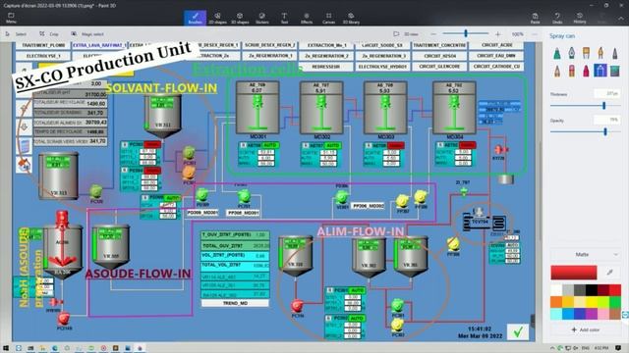Click the Opacity value box
This screenshot has height=353, width=629.
[x=607, y=120]
